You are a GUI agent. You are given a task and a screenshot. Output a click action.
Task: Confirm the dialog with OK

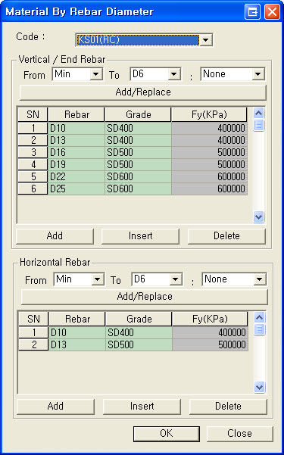[167, 434]
